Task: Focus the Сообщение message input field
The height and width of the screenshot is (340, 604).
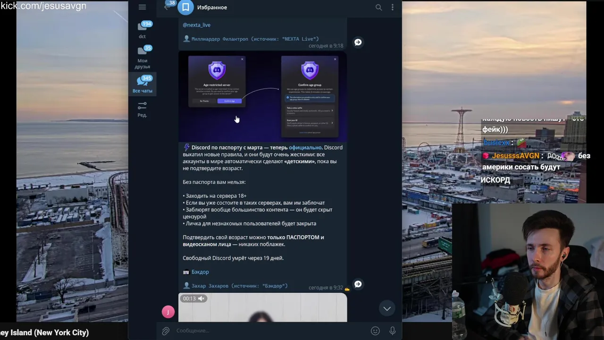Action: tap(271, 331)
